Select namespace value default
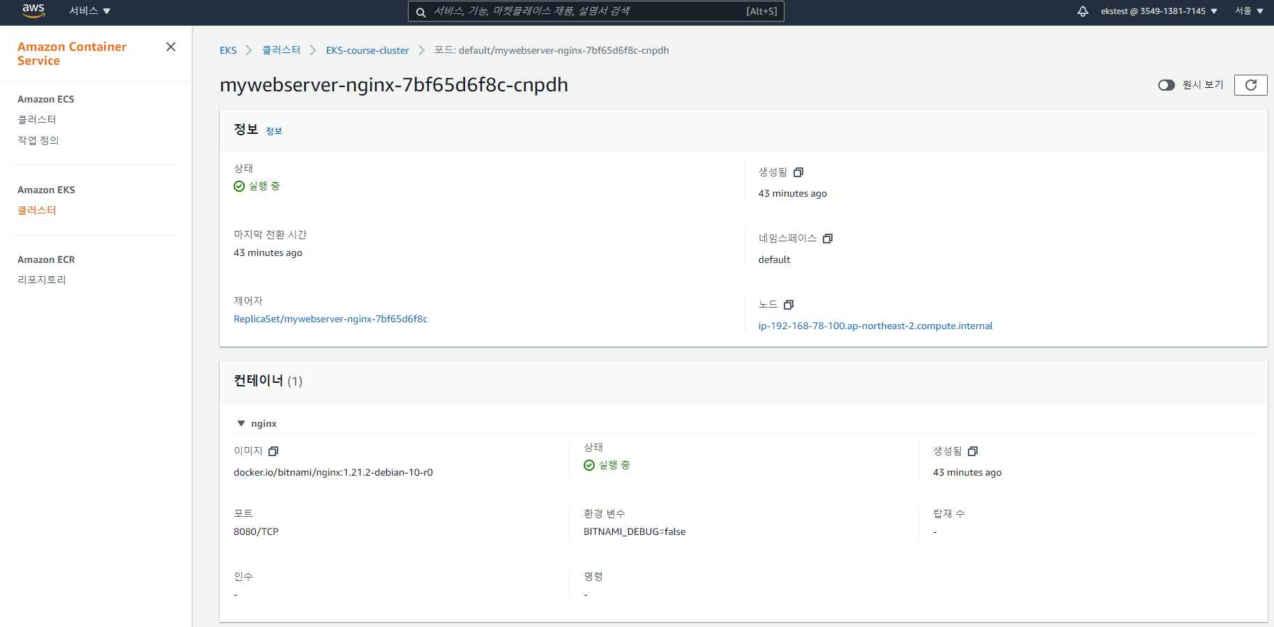1274x627 pixels. [774, 259]
